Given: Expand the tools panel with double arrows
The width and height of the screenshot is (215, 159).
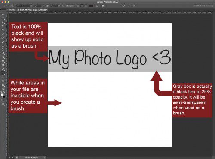Looking at the screenshot, I should tap(1, 9).
